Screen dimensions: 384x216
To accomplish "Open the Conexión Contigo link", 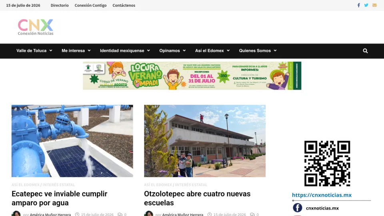I will 91,5.
